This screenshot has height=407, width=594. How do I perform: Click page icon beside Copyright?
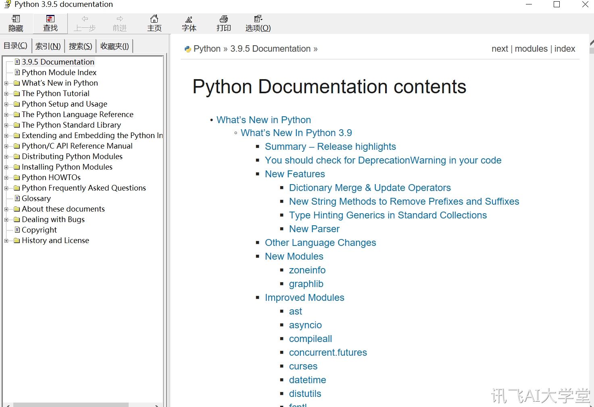pyautogui.click(x=17, y=230)
